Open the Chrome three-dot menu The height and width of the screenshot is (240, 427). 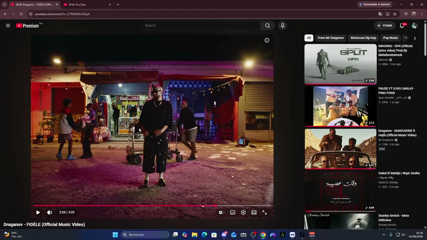point(422,14)
